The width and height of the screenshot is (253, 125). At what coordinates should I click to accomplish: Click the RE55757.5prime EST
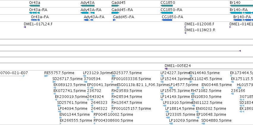coord(46,76)
